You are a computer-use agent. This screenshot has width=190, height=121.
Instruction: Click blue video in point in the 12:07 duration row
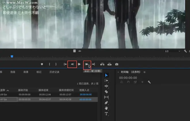[86, 94]
